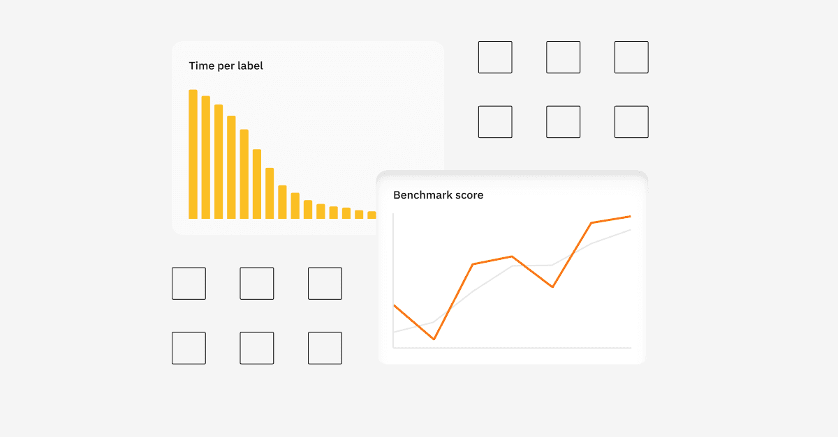Select the tallest yellow bar in the chart

tap(193, 154)
